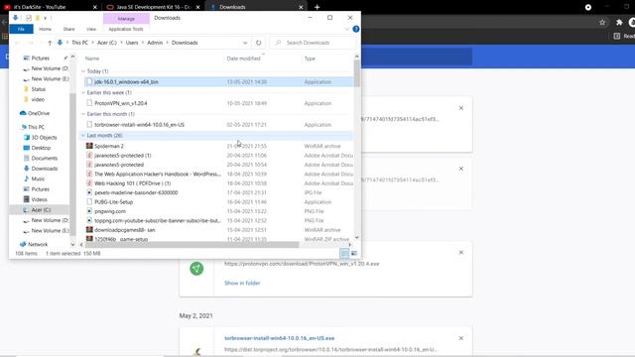Click Admin in the address breadcrumb

[155, 43]
